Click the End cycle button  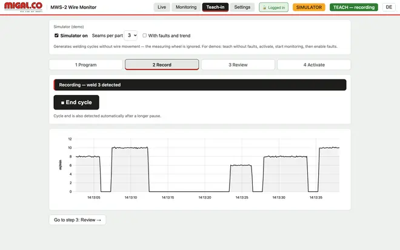76,102
